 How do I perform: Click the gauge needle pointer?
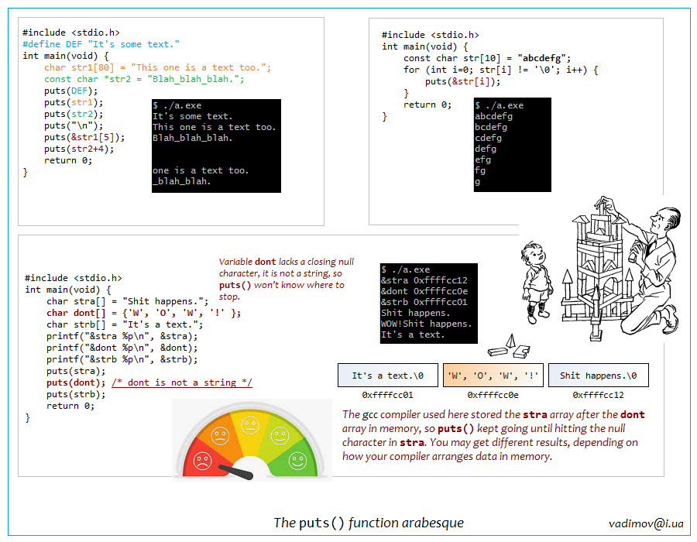(236, 472)
